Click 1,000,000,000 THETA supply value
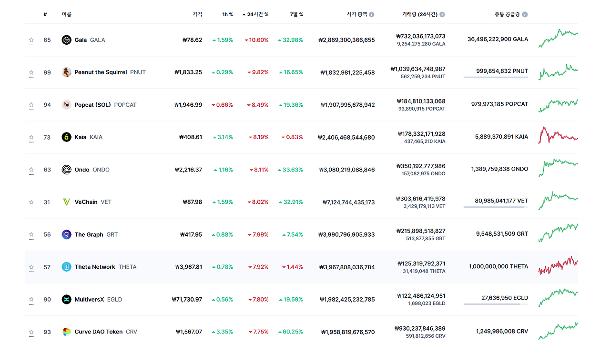610x353 pixels. tap(498, 267)
